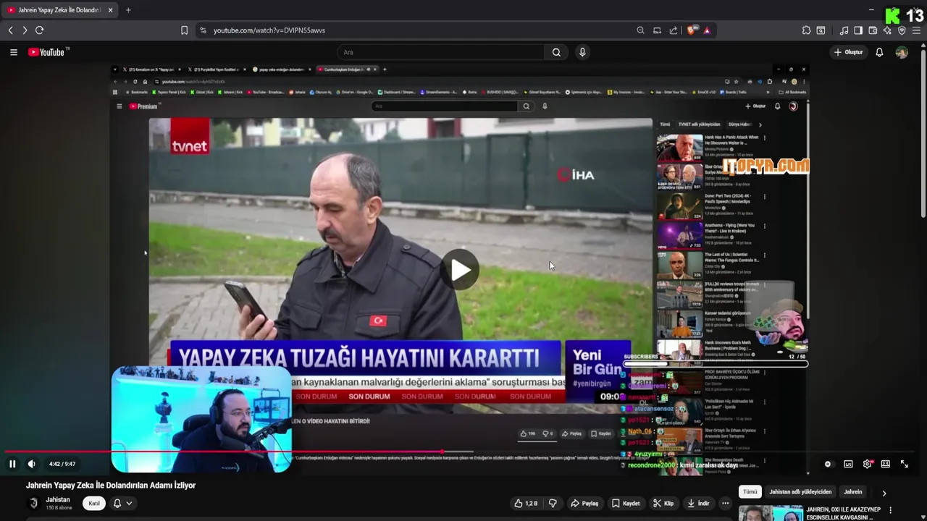Viewport: 927px width, 521px height.
Task: Open the Jahistan channel name link
Action: 58,499
